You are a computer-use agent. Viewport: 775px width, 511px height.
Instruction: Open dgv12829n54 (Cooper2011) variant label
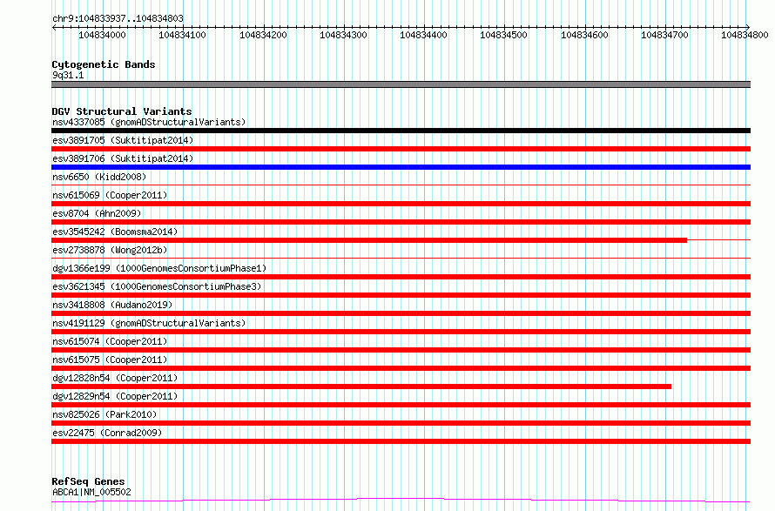(x=115, y=396)
